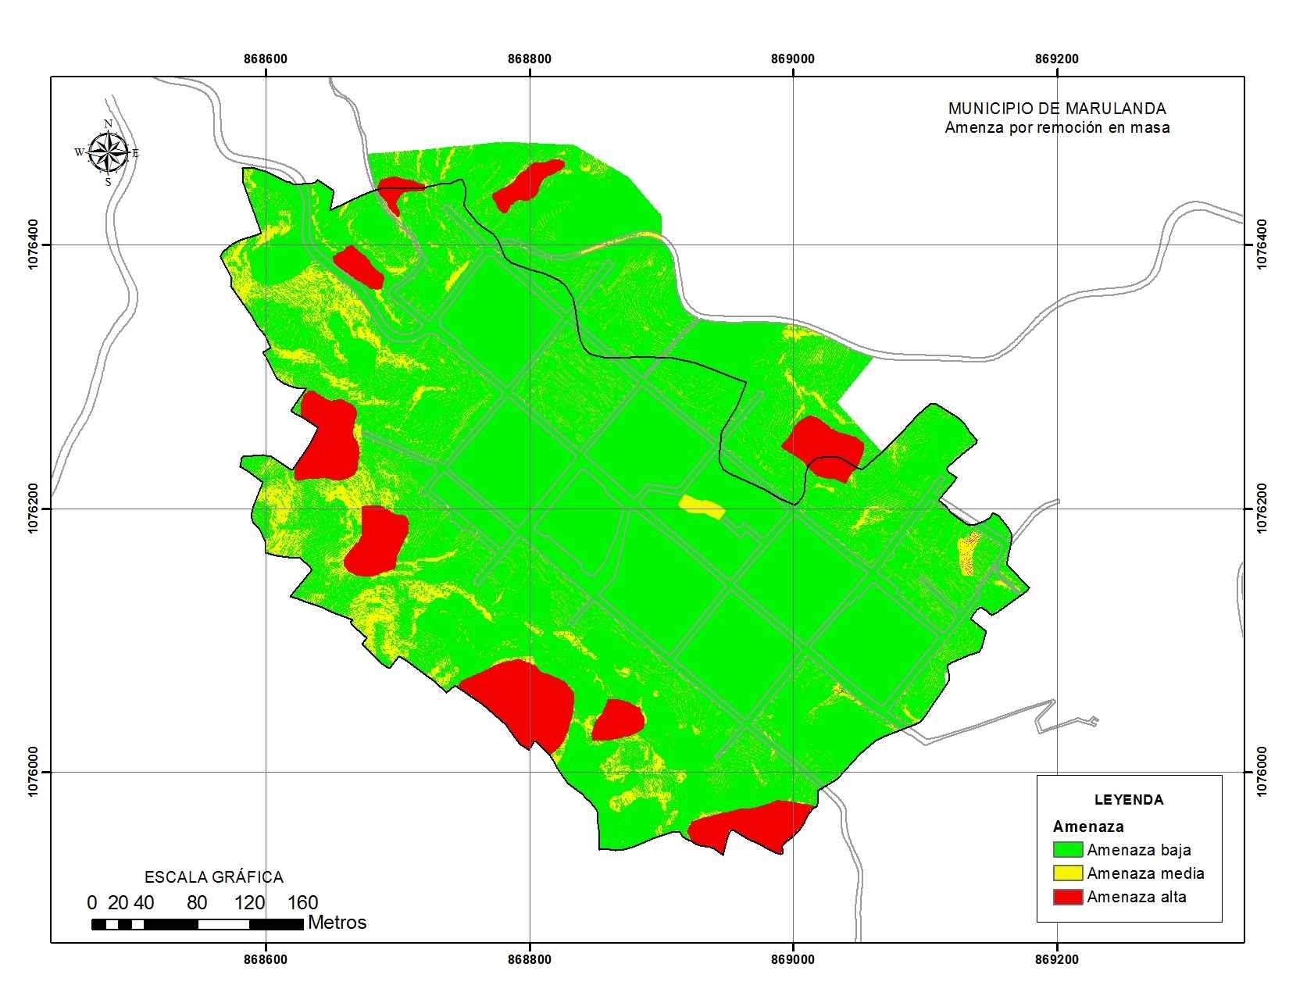
Task: Click the Amenaza baja legend label
Action: click(x=1139, y=850)
